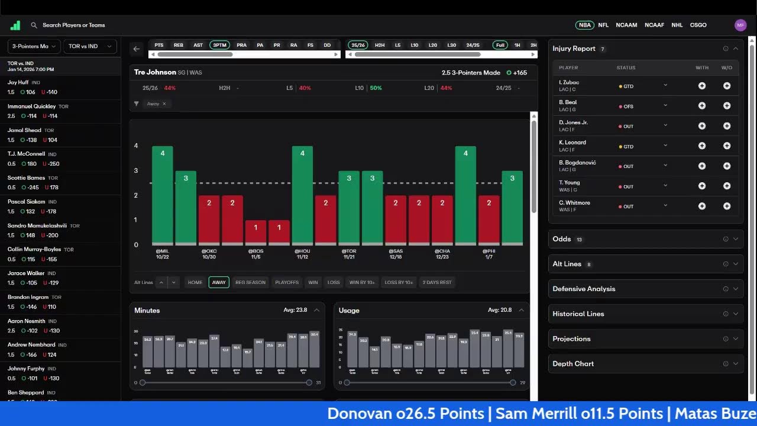Viewport: 757px width, 426px height.
Task: Open the MF user avatar menu
Action: click(x=740, y=25)
